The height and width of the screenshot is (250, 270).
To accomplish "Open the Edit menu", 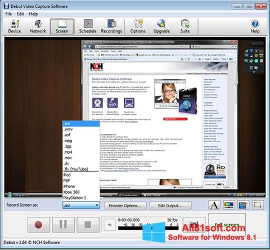I will pos(20,14).
